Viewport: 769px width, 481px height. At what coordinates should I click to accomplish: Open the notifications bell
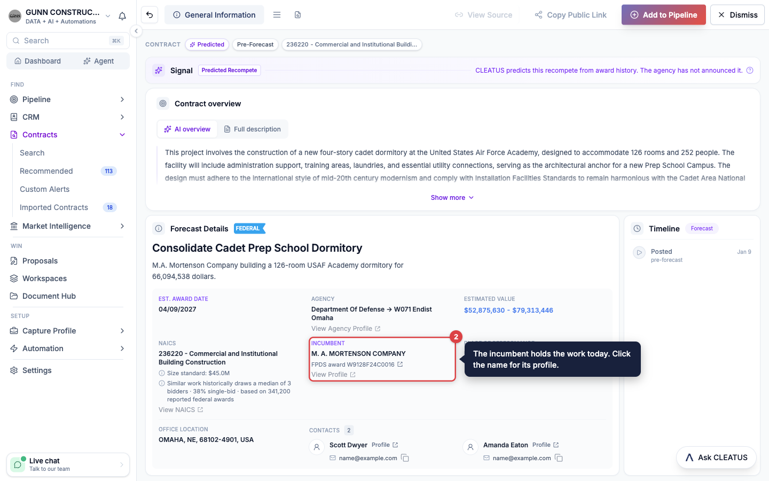click(x=122, y=16)
